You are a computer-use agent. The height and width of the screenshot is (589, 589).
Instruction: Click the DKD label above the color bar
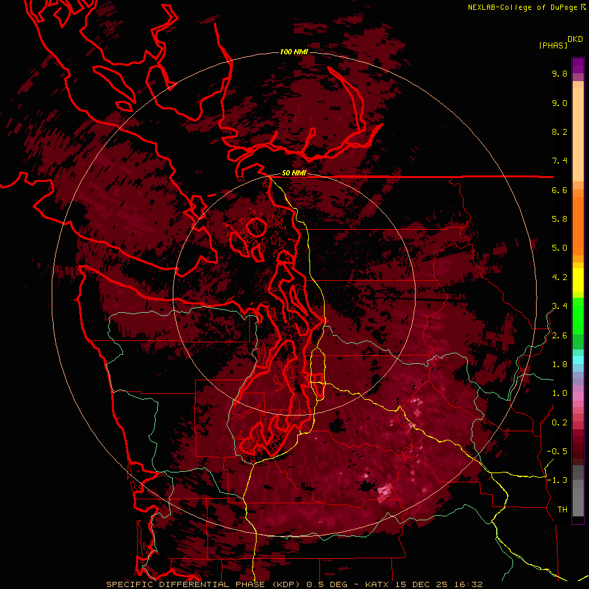pyautogui.click(x=575, y=39)
